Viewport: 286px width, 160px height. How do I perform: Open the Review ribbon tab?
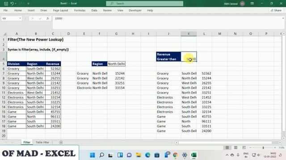pos(107,10)
